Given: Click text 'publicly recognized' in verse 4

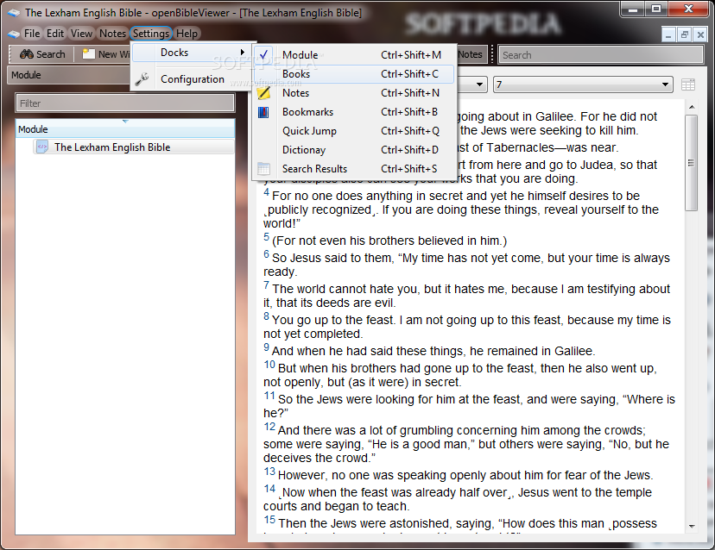Looking at the screenshot, I should click(320, 209).
